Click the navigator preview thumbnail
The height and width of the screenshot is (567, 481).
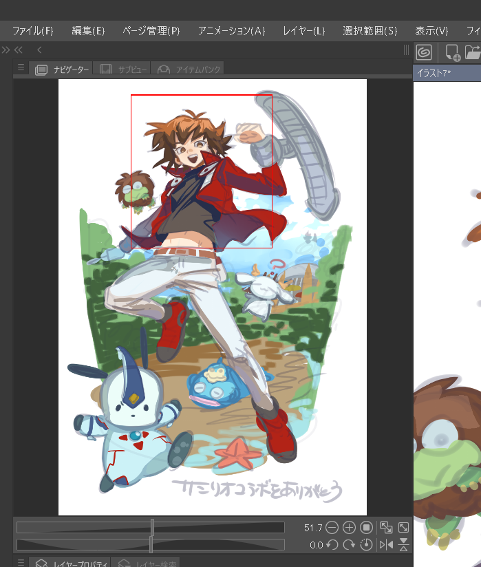[x=213, y=297]
